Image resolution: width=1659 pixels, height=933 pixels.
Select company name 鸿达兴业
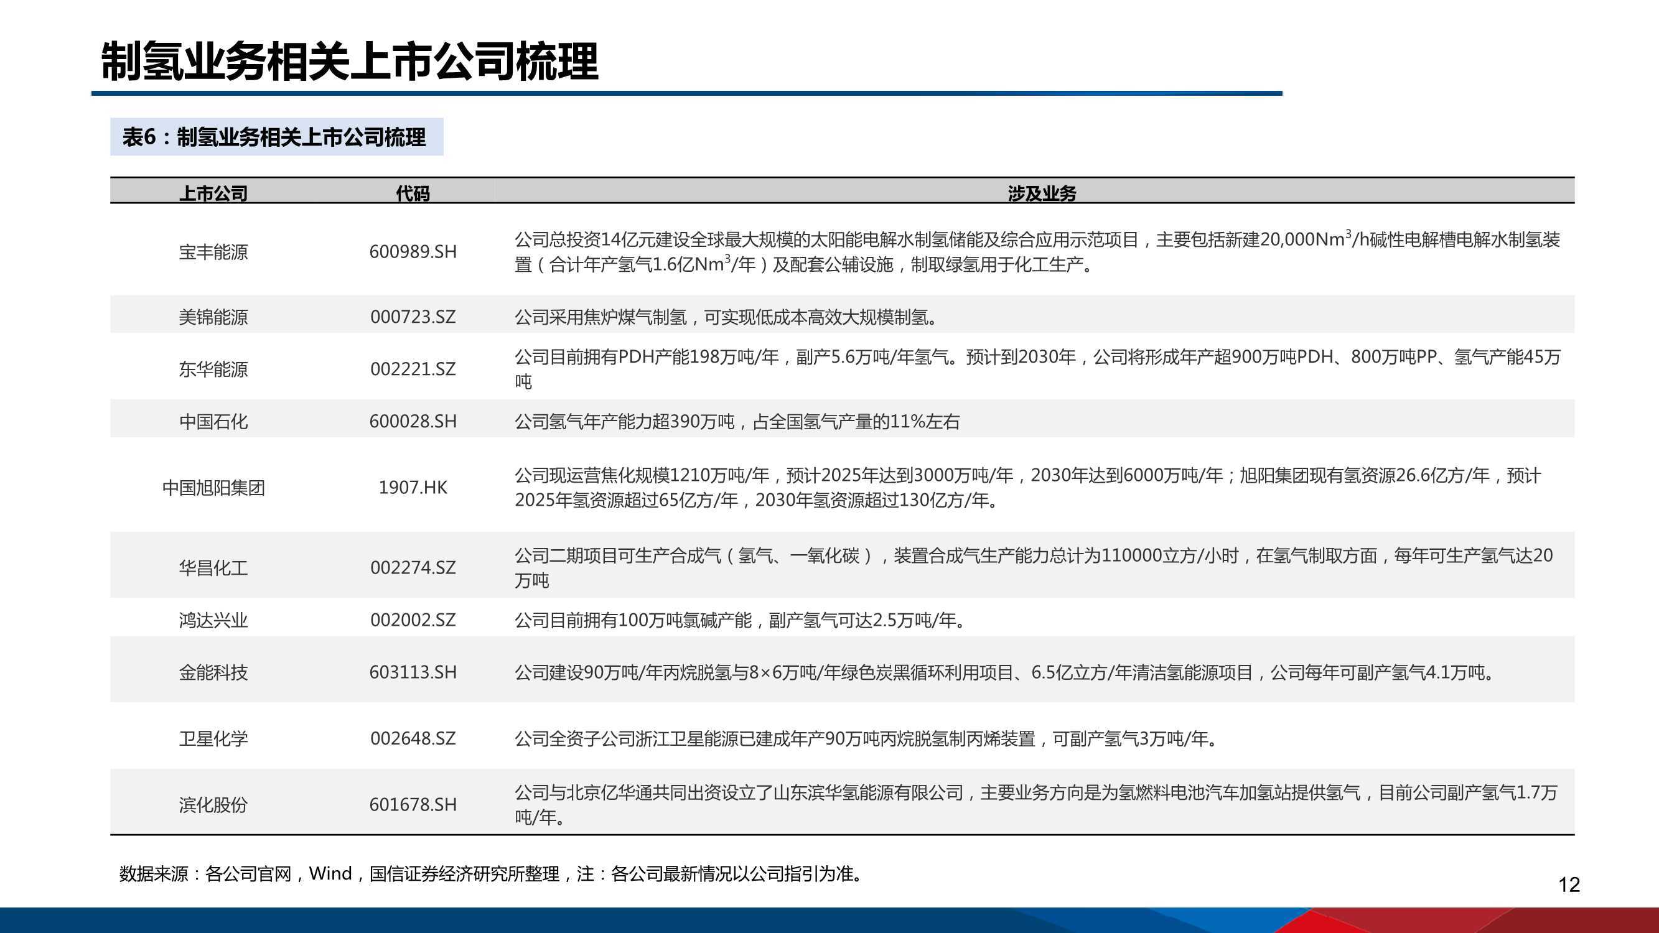click(213, 620)
